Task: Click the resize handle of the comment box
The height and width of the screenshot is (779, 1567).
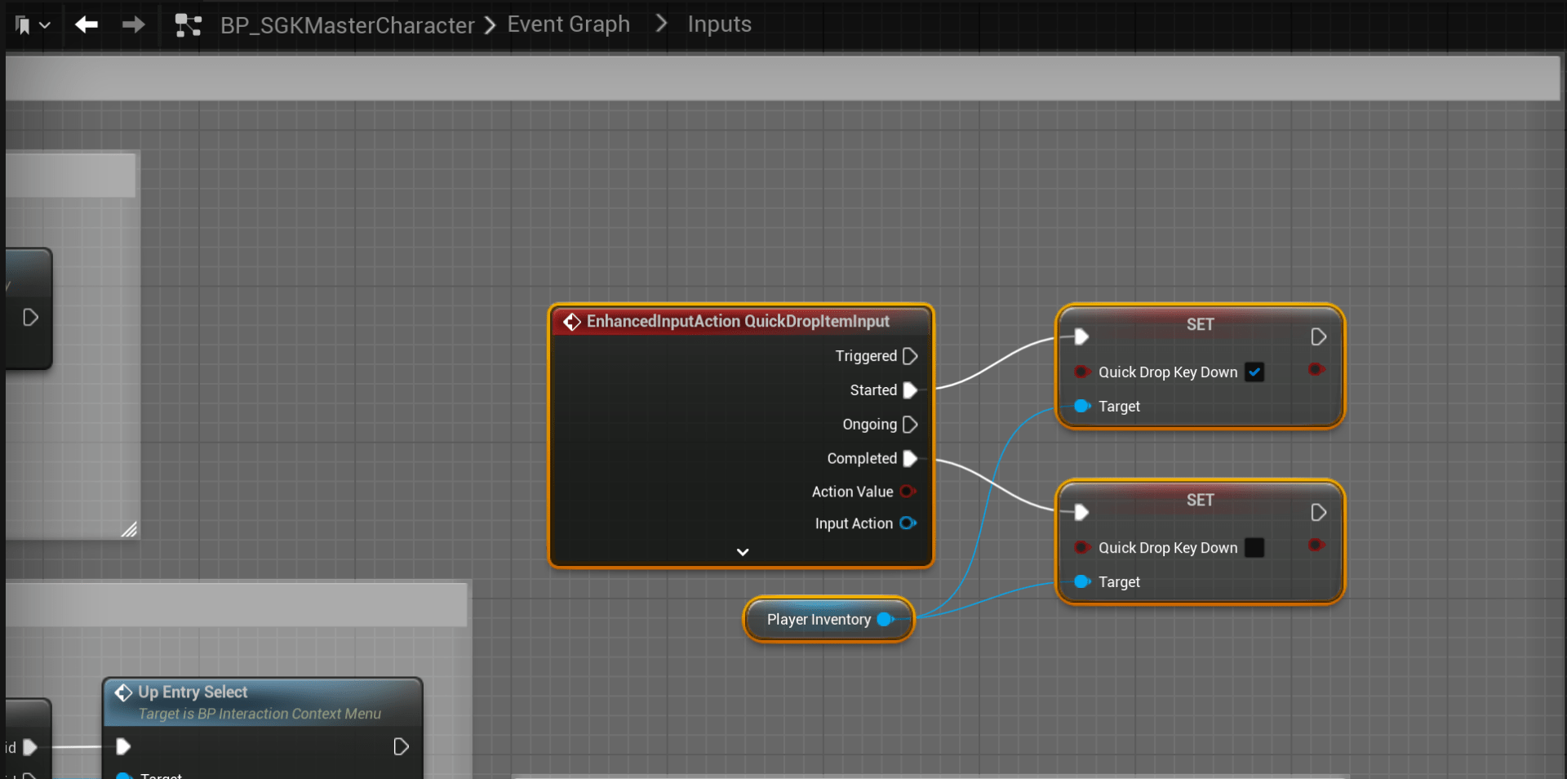Action: point(129,529)
